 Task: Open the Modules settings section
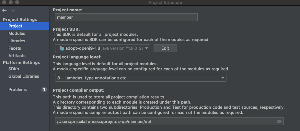coord(17,33)
